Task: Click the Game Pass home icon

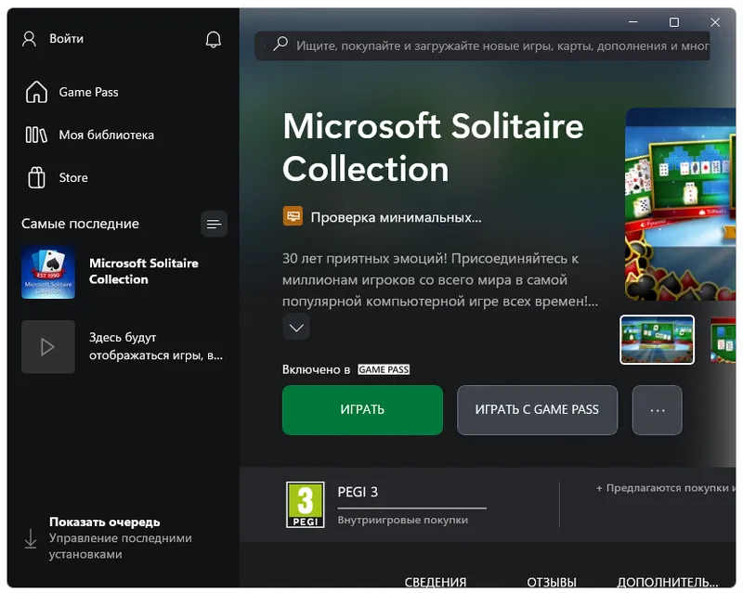Action: 36,92
